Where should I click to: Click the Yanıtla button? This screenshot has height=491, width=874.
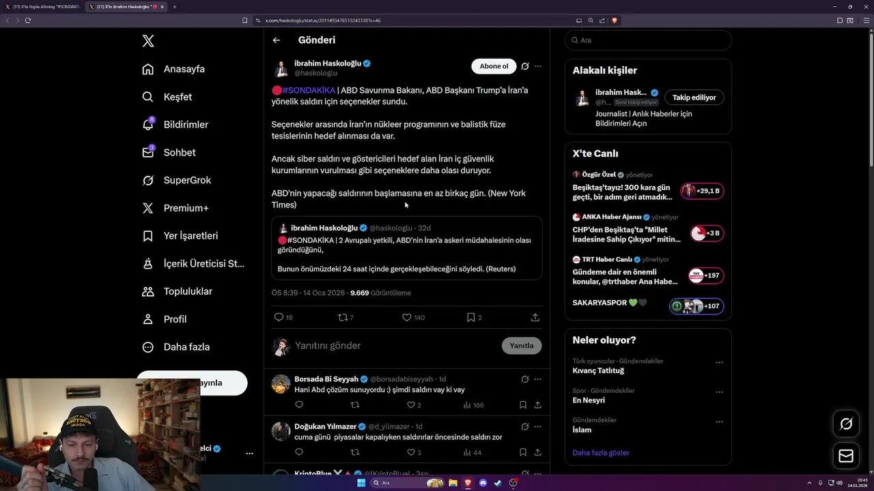click(522, 346)
